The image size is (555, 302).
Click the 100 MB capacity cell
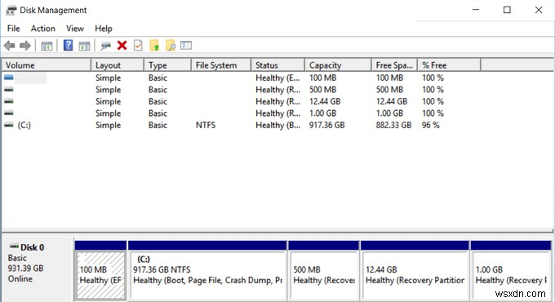click(323, 78)
